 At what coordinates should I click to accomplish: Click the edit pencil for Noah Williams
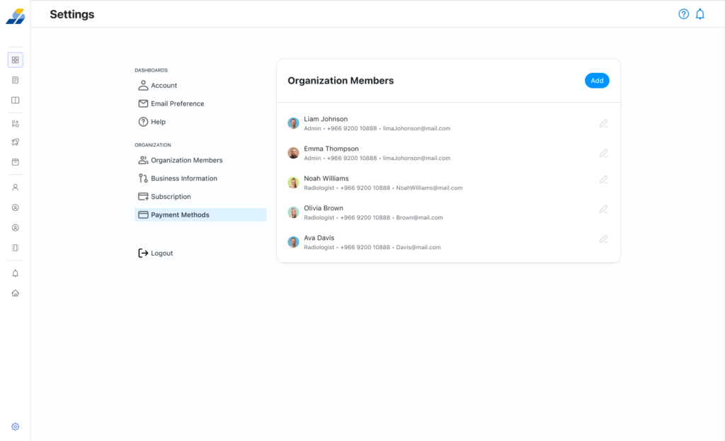tap(603, 180)
